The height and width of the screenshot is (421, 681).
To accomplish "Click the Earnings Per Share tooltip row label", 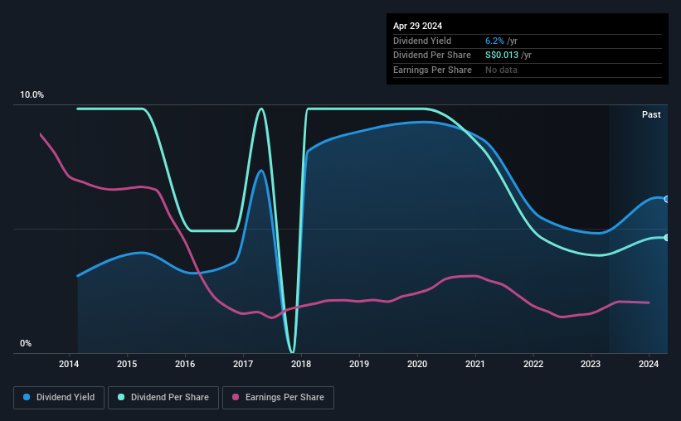I will click(432, 70).
